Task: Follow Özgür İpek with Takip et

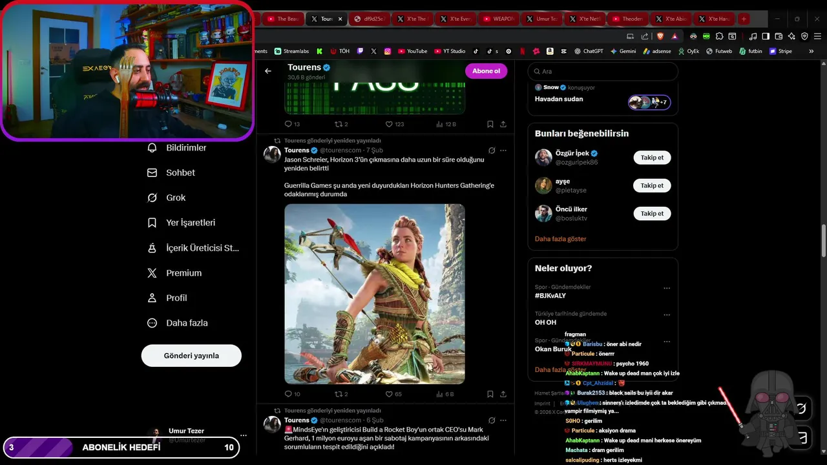Action: point(652,158)
